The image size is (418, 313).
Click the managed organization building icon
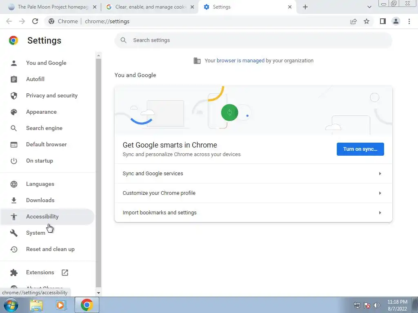click(x=197, y=61)
